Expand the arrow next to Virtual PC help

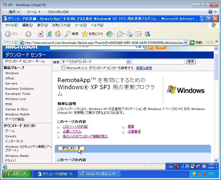point(215,12)
